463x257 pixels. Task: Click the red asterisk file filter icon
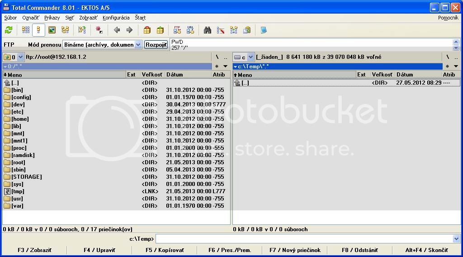click(x=99, y=30)
